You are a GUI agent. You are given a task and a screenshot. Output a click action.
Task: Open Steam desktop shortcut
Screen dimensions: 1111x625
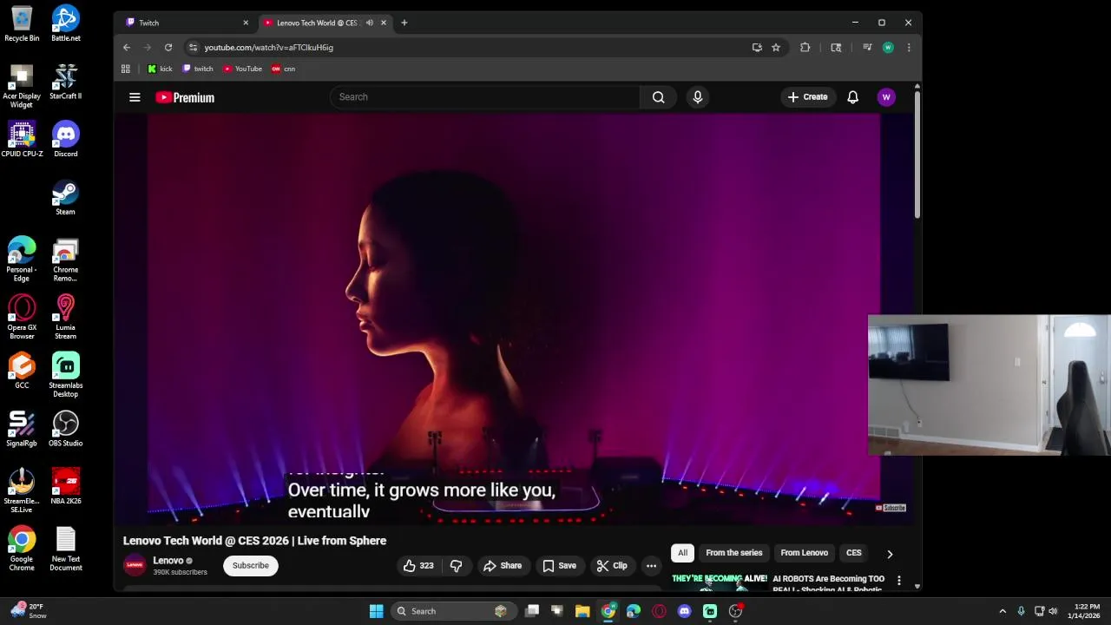[65, 197]
